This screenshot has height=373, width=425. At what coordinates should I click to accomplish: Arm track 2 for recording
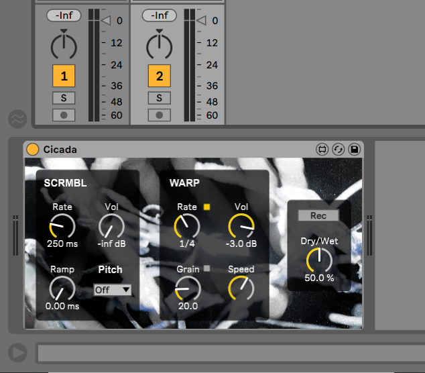159,114
